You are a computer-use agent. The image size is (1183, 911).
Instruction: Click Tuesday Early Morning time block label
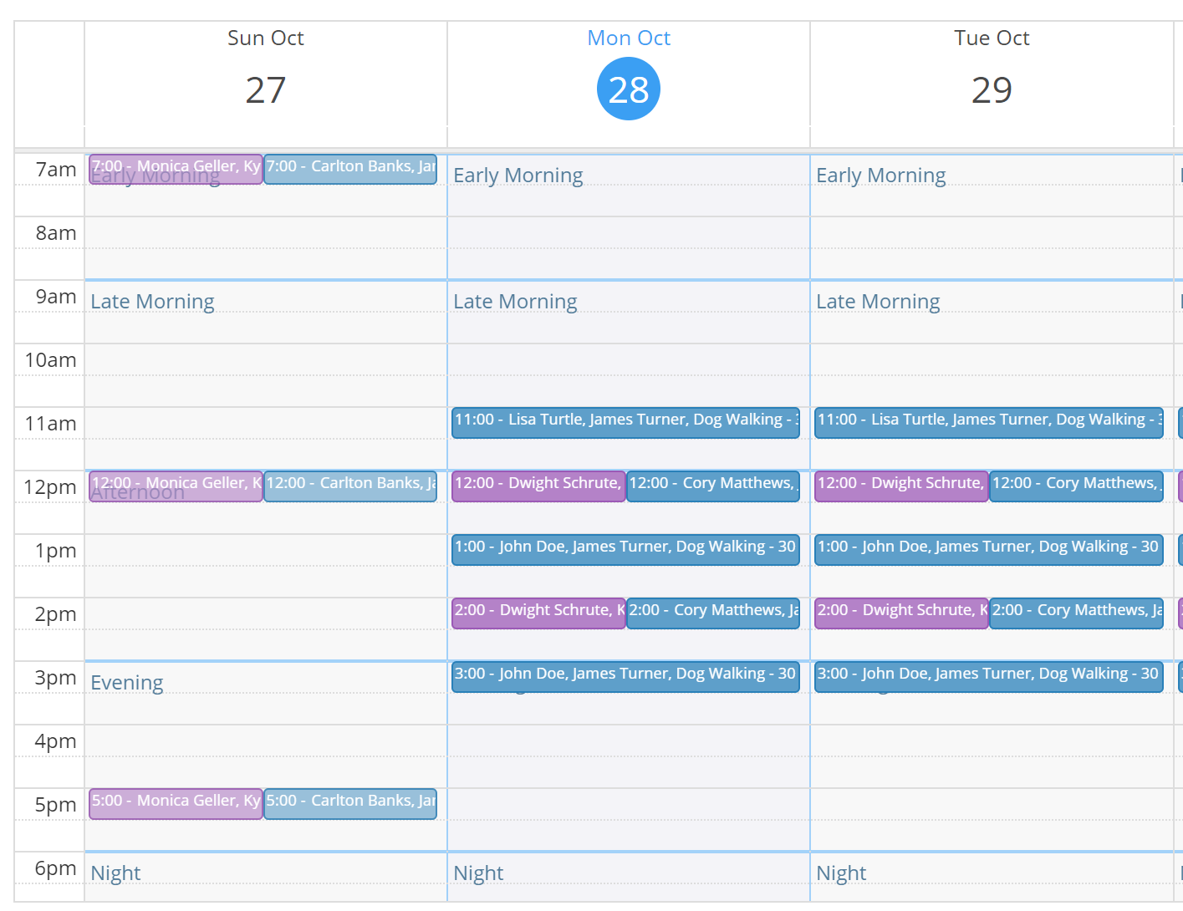click(x=881, y=176)
